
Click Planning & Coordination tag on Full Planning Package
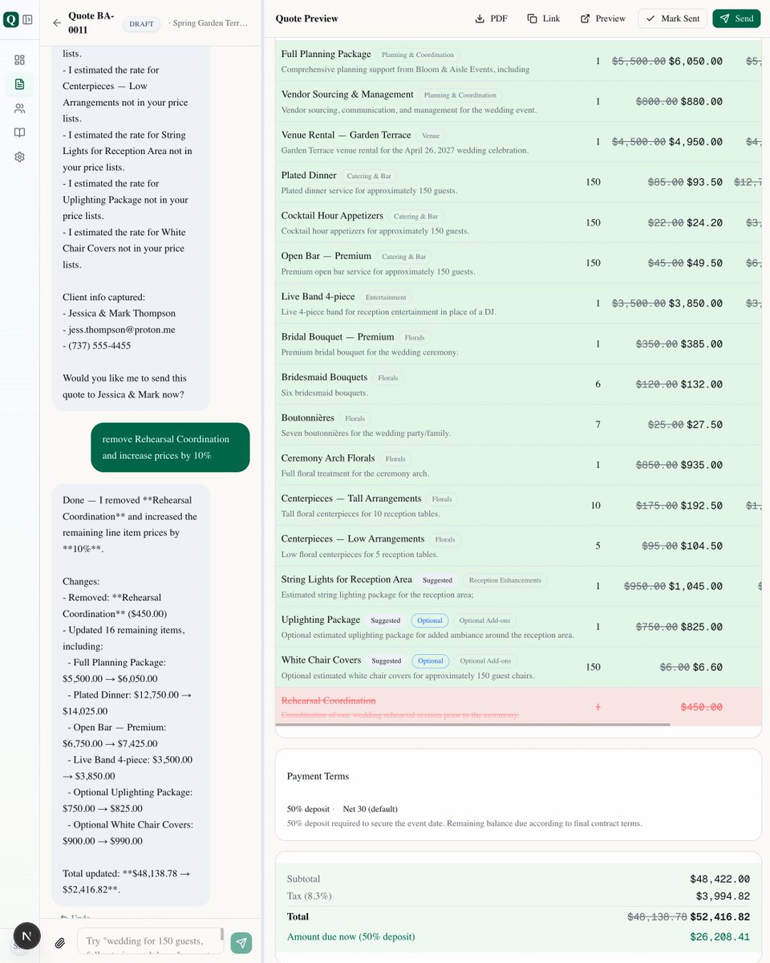[x=417, y=55]
